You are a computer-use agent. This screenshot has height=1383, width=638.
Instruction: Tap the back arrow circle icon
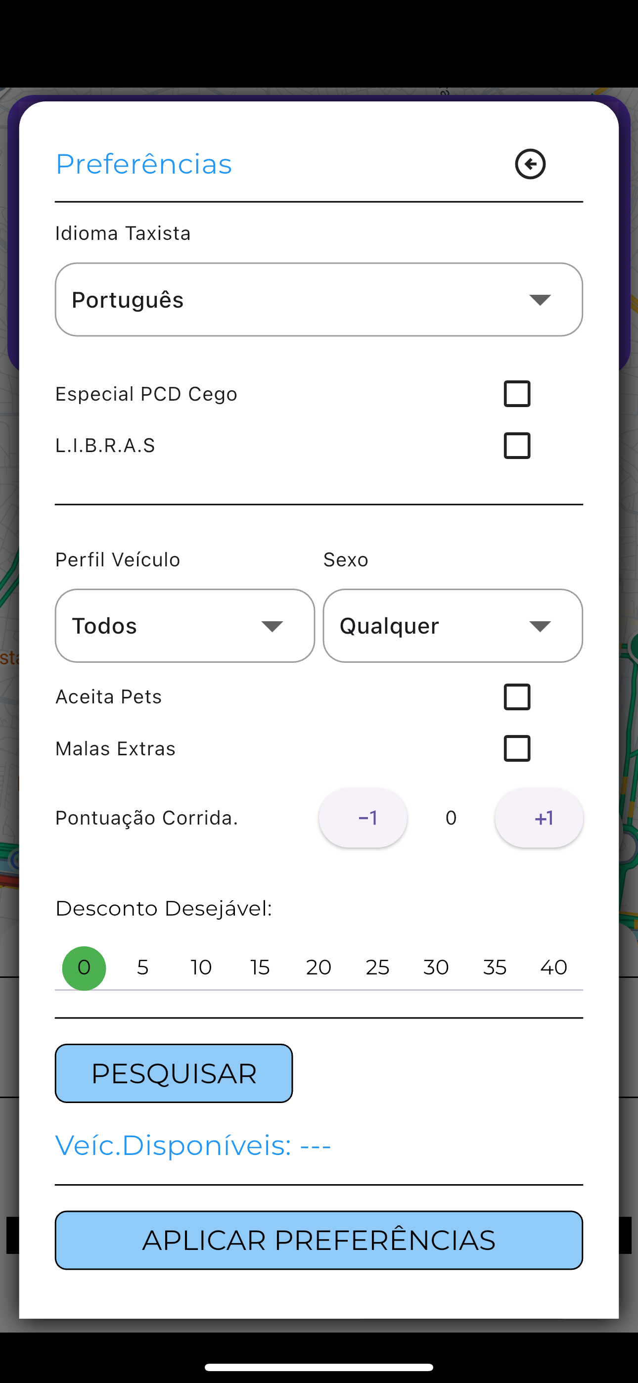[x=530, y=164]
